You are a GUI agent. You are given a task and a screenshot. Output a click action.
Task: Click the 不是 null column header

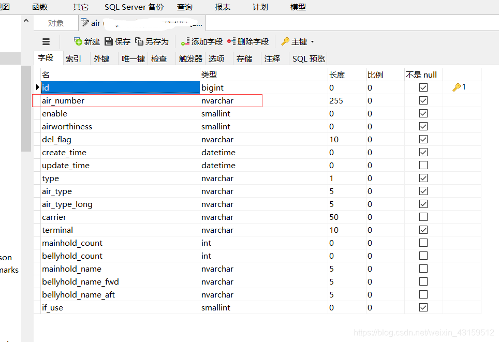(x=423, y=75)
